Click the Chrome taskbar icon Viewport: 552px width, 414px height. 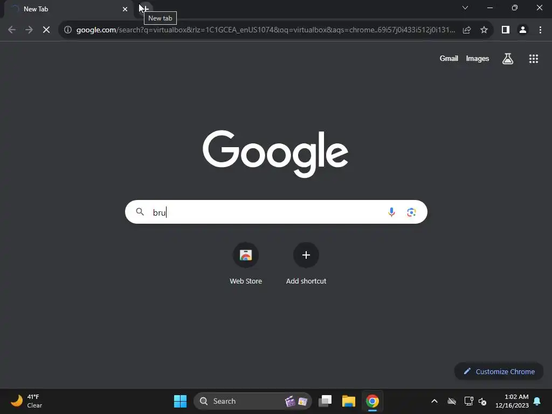(372, 401)
